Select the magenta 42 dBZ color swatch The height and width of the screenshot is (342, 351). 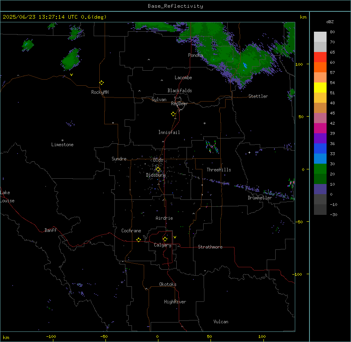pos(320,128)
